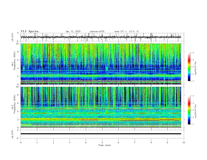Click the "1" tick on the time axis
Viewport: 207px width, 160px height.
[x=37, y=142]
